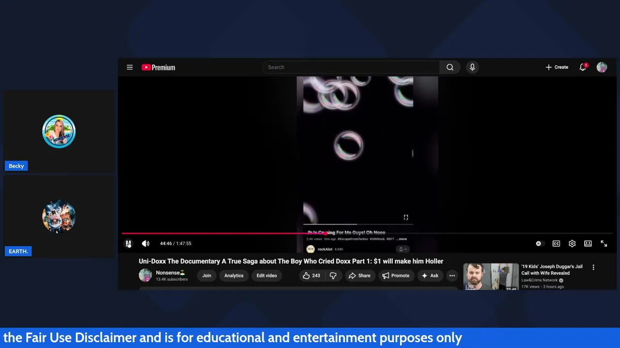Toggle closed captions CC button
The image size is (620, 348).
coord(556,244)
